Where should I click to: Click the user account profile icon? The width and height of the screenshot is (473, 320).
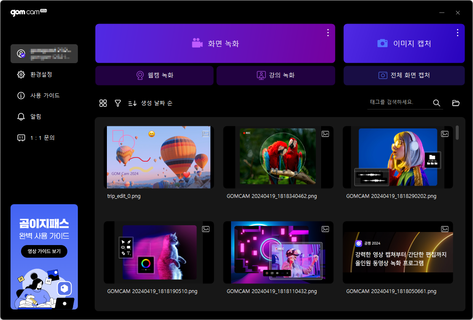(21, 54)
